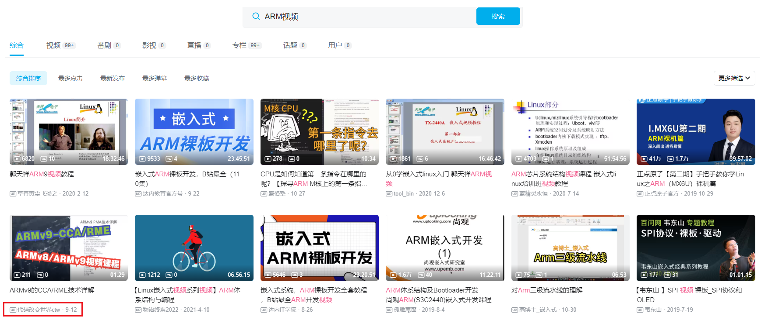Open the ARMv9-CCA/RME thumbnail

(69, 248)
